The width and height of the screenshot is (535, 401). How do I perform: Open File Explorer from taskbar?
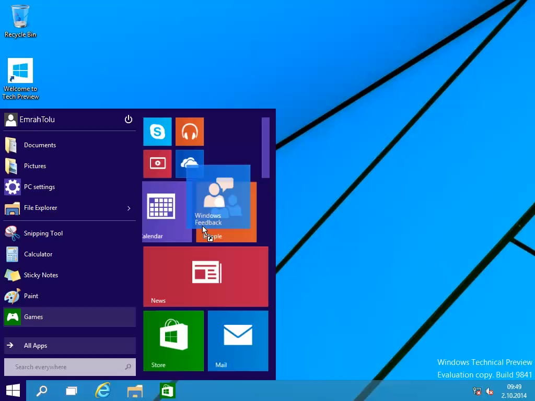[135, 391]
